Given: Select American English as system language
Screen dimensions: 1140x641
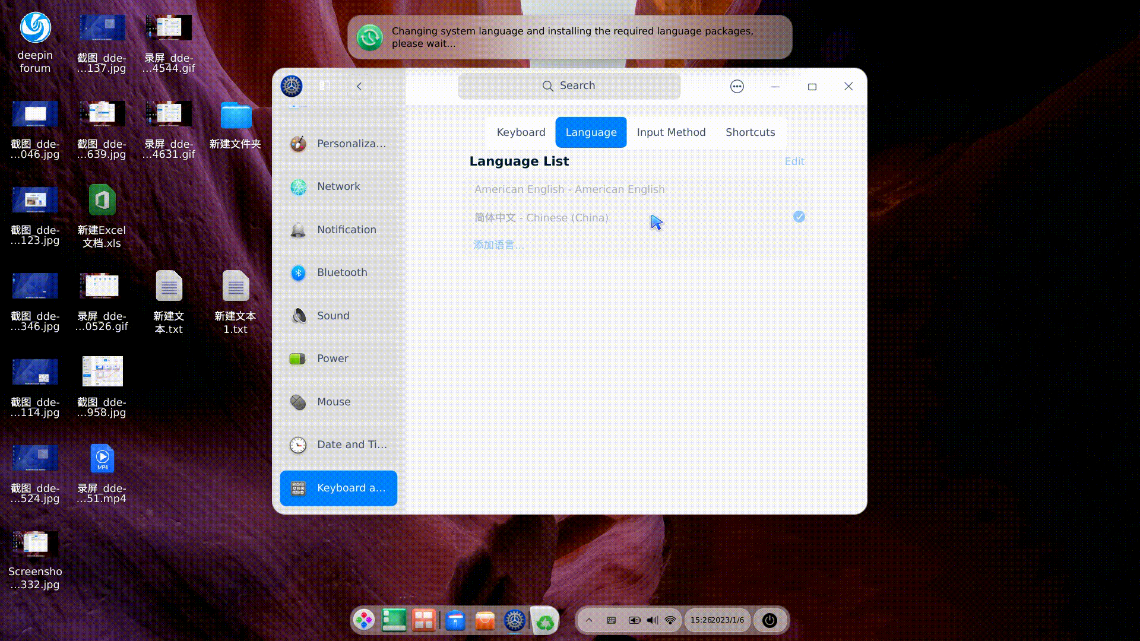Looking at the screenshot, I should [x=569, y=189].
